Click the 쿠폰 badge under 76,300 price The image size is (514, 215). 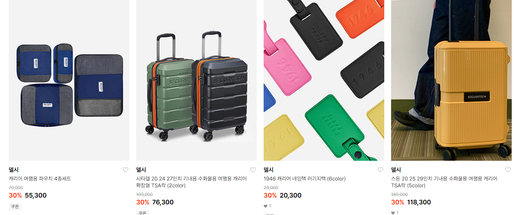[x=142, y=213]
